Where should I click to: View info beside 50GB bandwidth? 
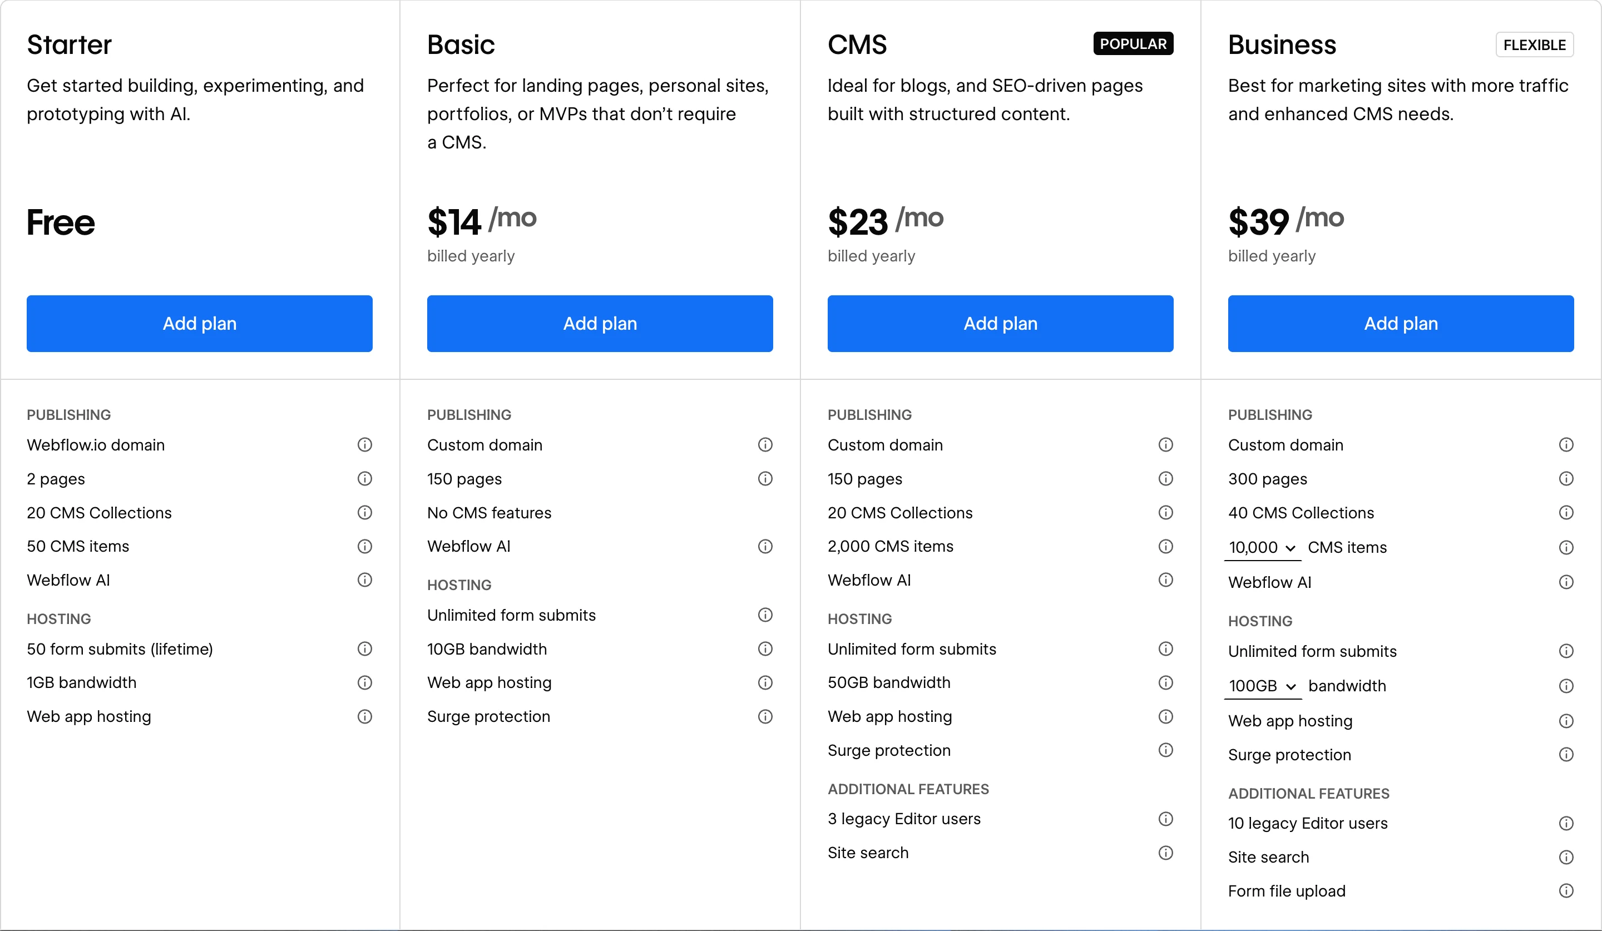coord(1165,682)
